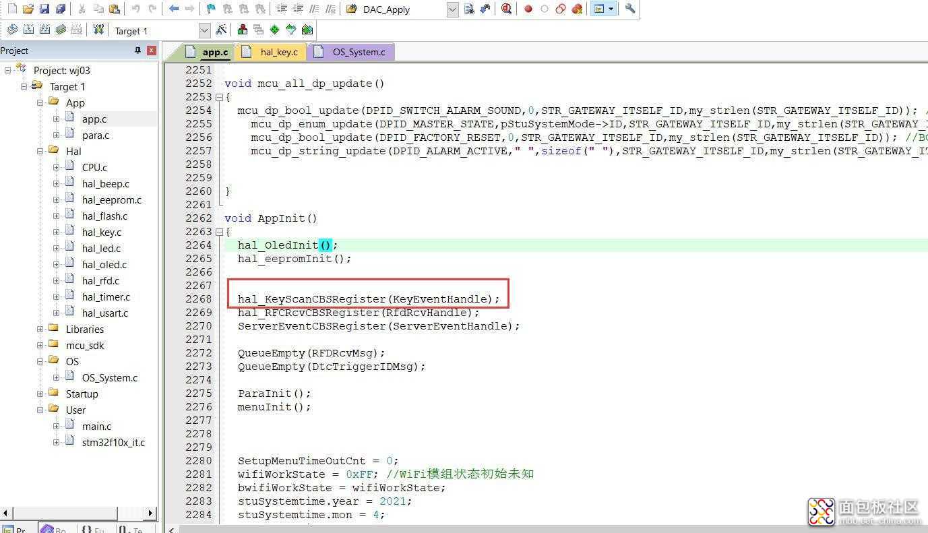Indent the selected lines

click(282, 9)
